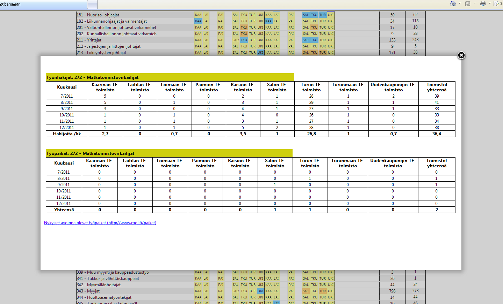Expand the Print dropdown arrow
The height and width of the screenshot is (304, 503).
[x=490, y=3]
